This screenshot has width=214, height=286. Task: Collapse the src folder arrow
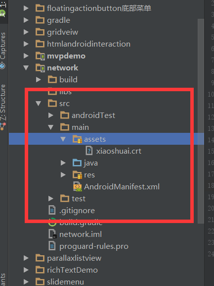click(x=39, y=104)
